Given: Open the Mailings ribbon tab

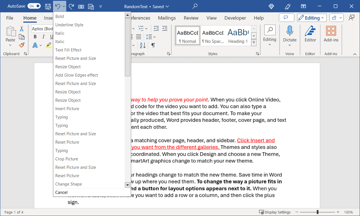Looking at the screenshot, I should point(167,18).
